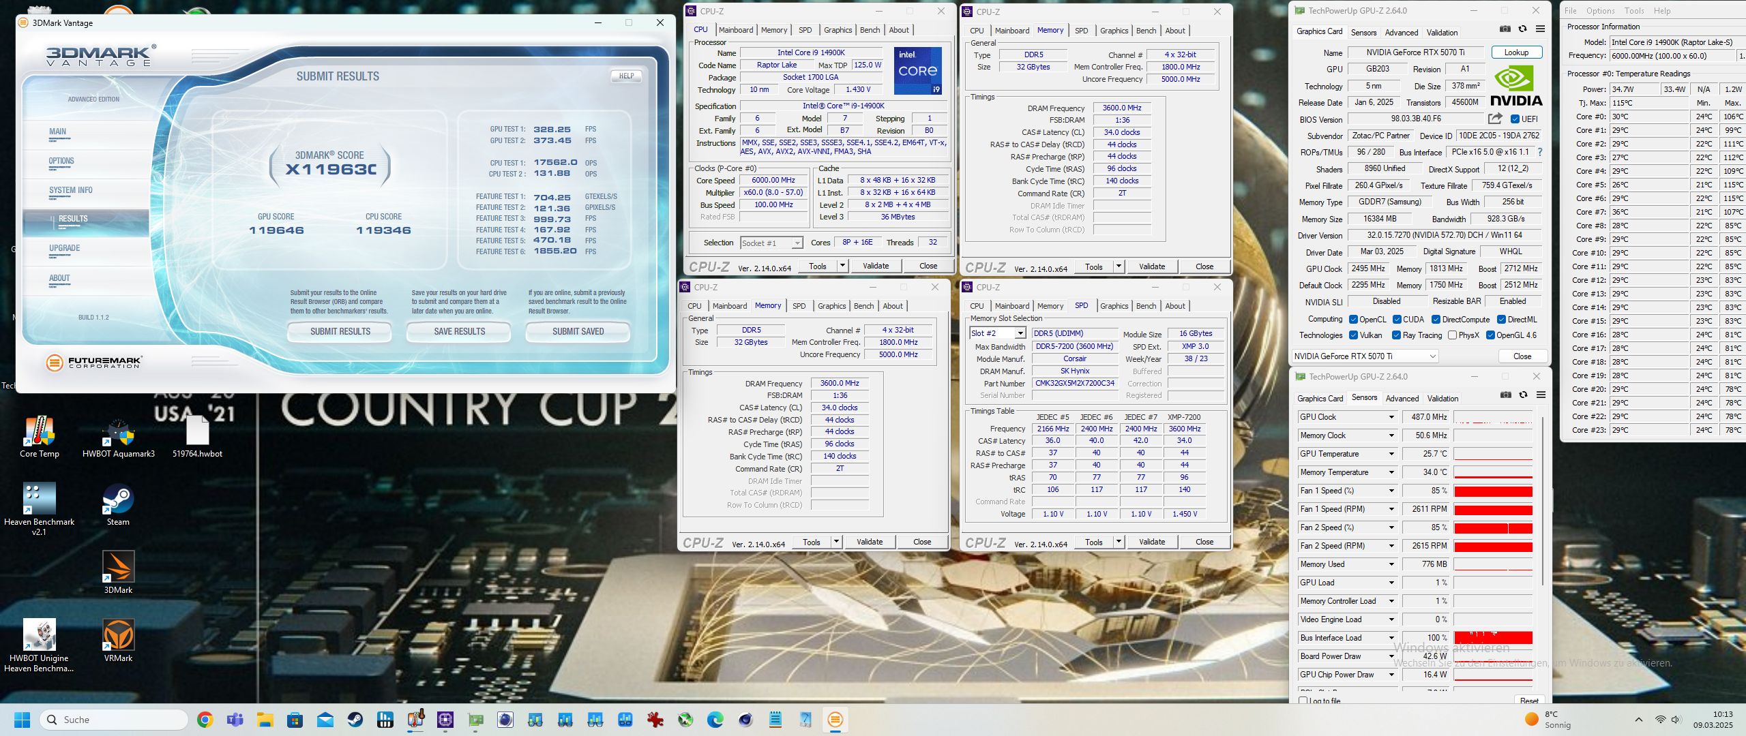Open the Steam desktop shortcut
Viewport: 1746px width, 736px height.
point(118,504)
